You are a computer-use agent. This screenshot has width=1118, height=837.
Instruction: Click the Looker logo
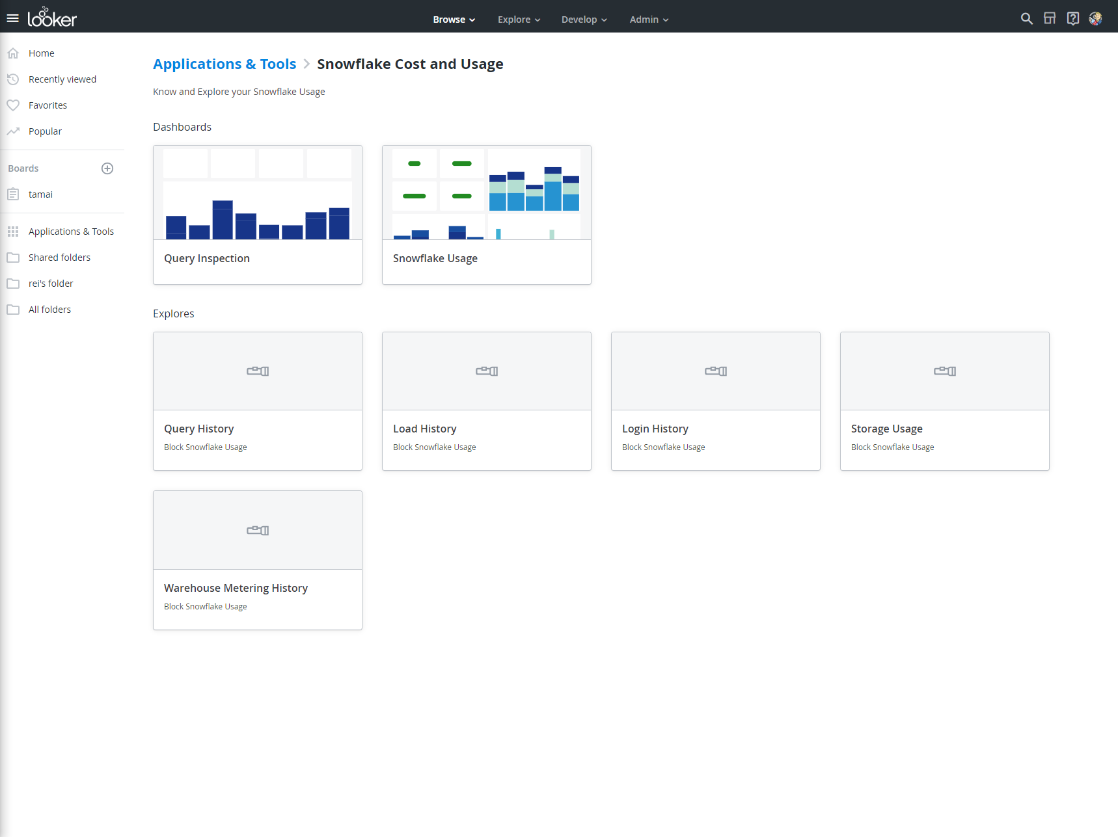tap(51, 18)
